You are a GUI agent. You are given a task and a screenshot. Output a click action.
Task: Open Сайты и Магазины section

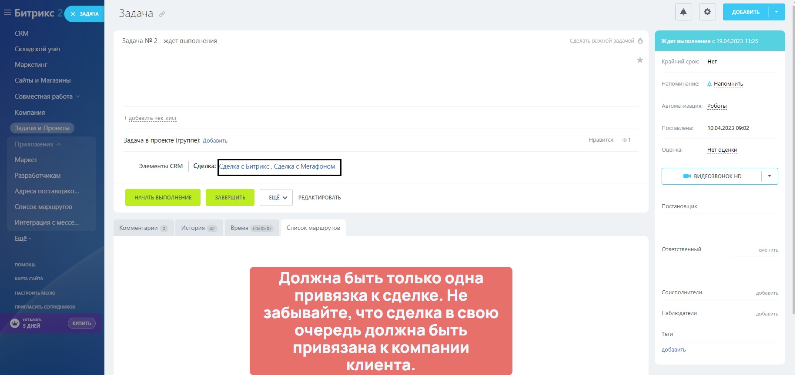pyautogui.click(x=43, y=80)
